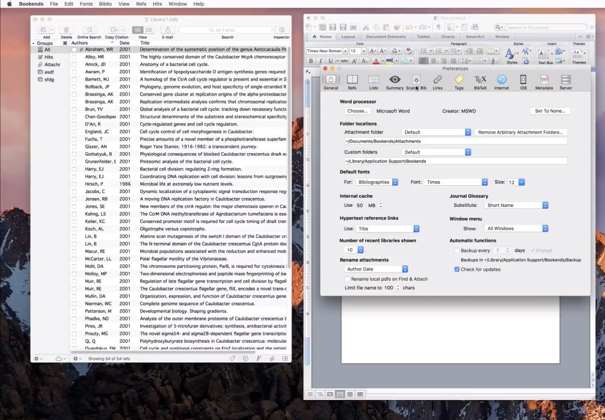Expand the Journal Glossary Substitute dropdown

point(516,205)
